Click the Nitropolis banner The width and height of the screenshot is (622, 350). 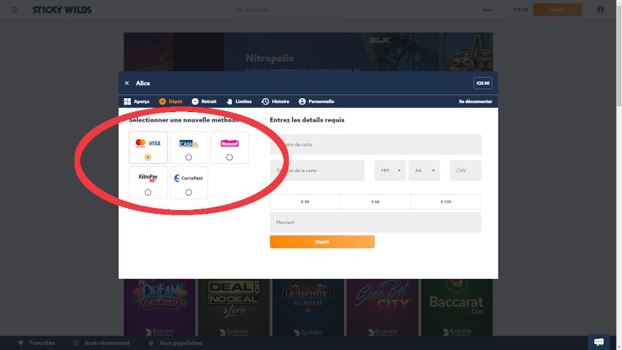tap(308, 52)
